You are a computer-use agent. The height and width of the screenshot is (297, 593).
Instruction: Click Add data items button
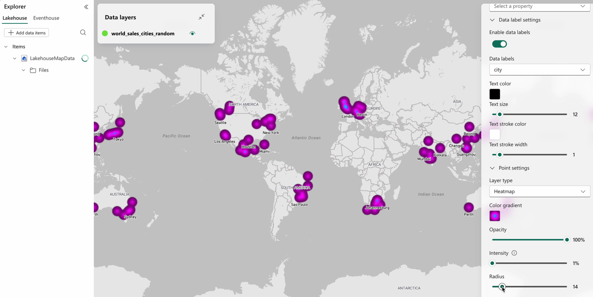(27, 33)
